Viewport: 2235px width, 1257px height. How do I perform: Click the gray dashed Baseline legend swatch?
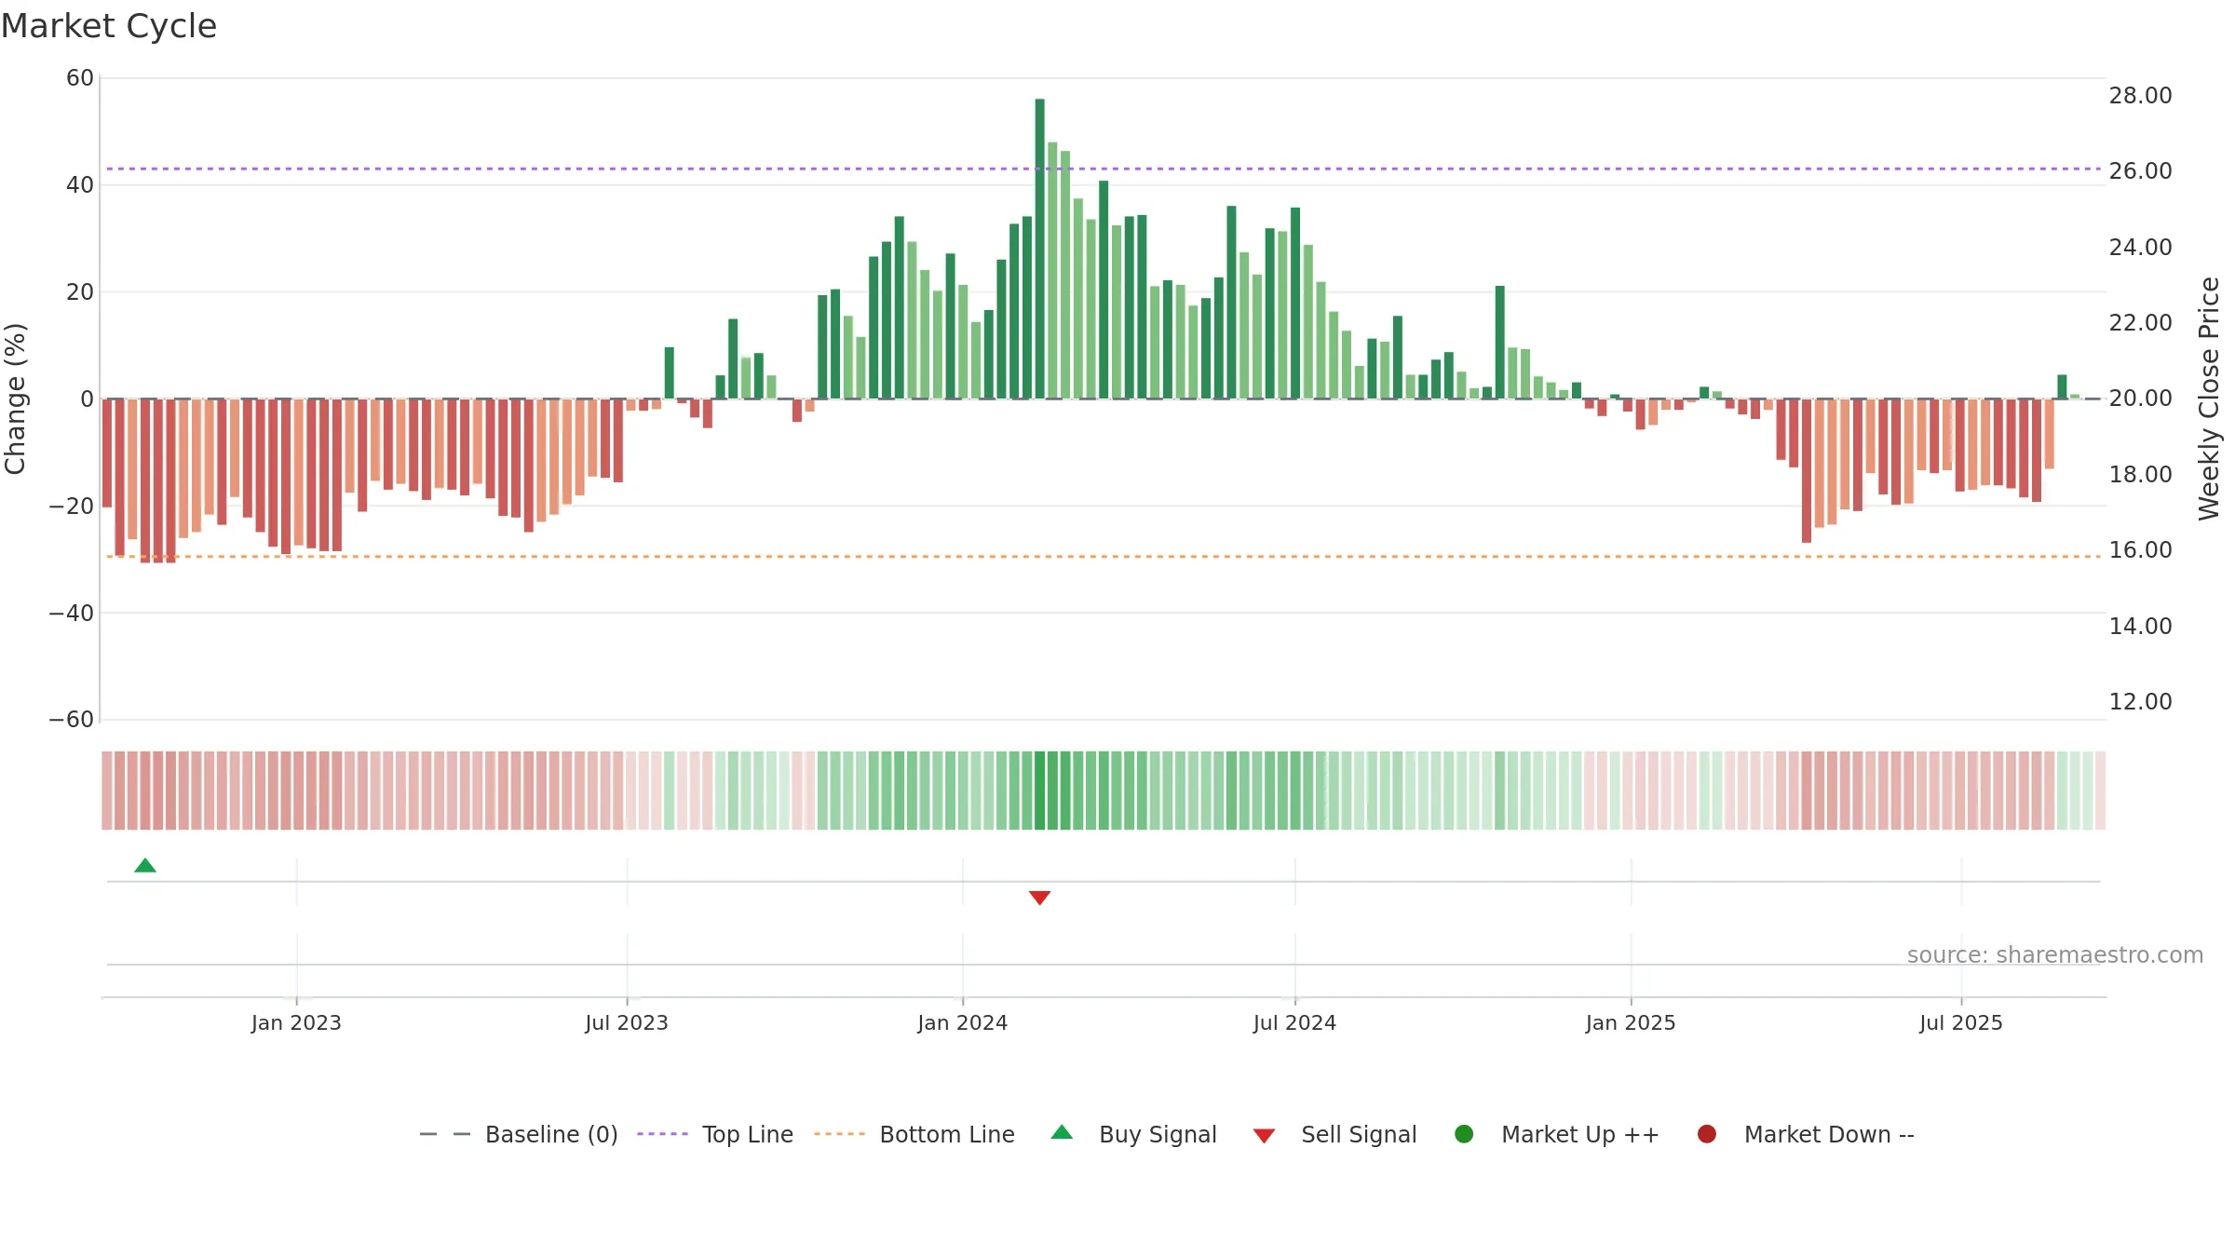coord(445,1134)
